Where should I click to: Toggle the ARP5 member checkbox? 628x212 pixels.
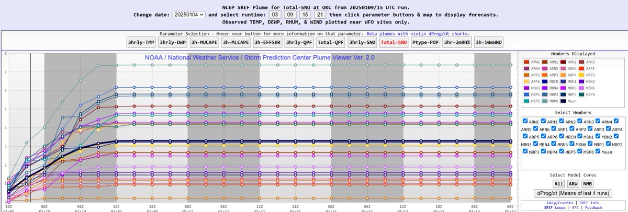click(x=525, y=137)
